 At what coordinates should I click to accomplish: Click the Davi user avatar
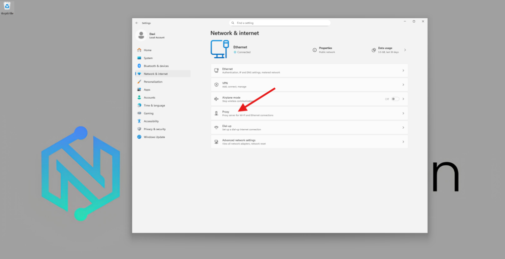coord(141,36)
